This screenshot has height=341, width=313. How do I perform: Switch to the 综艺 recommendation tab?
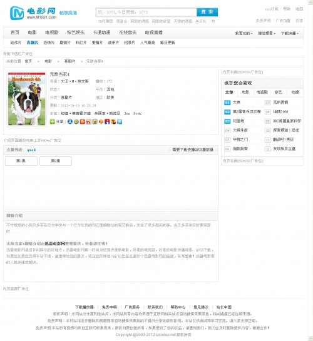click(279, 92)
